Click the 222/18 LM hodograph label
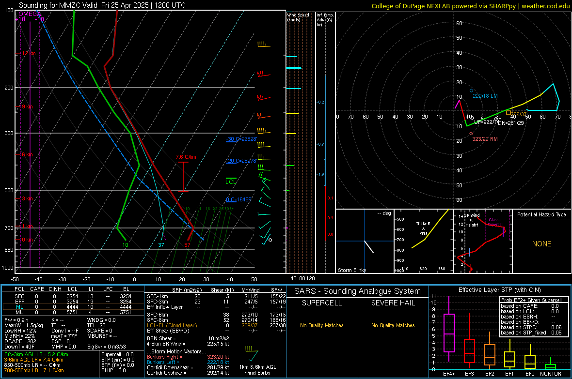Viewport: 572px width, 379px height. click(x=485, y=96)
